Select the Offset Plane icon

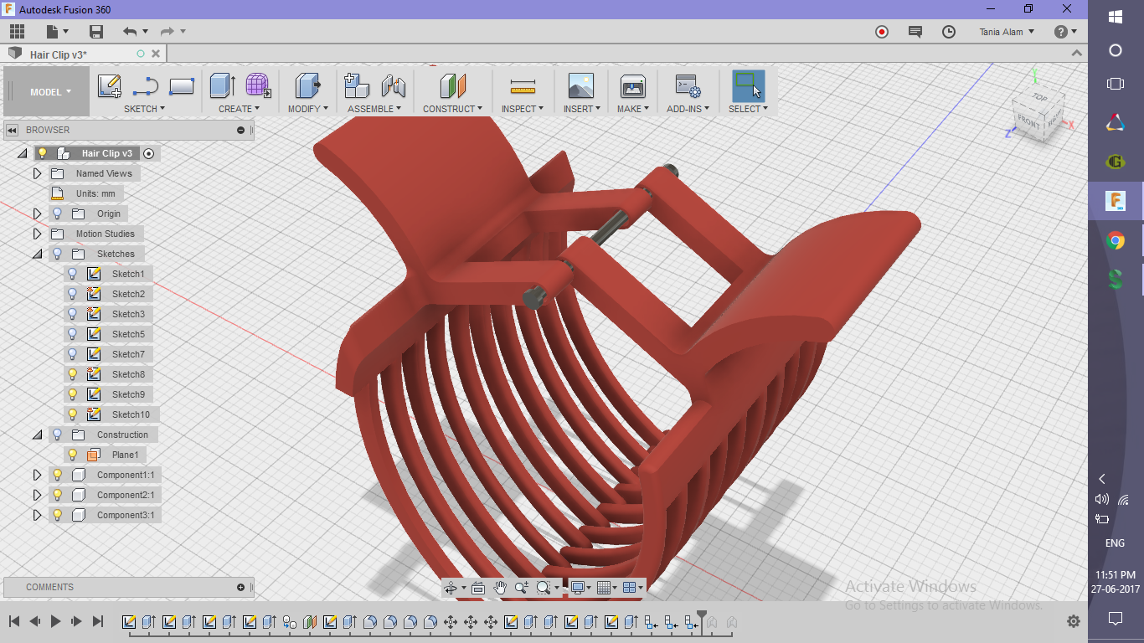point(452,85)
